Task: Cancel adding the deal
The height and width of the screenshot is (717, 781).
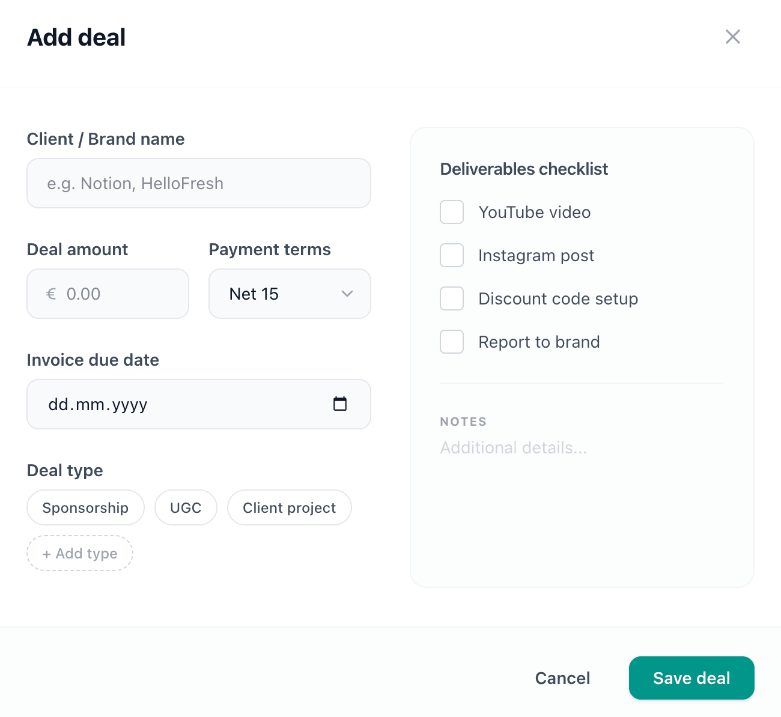Action: coord(562,677)
